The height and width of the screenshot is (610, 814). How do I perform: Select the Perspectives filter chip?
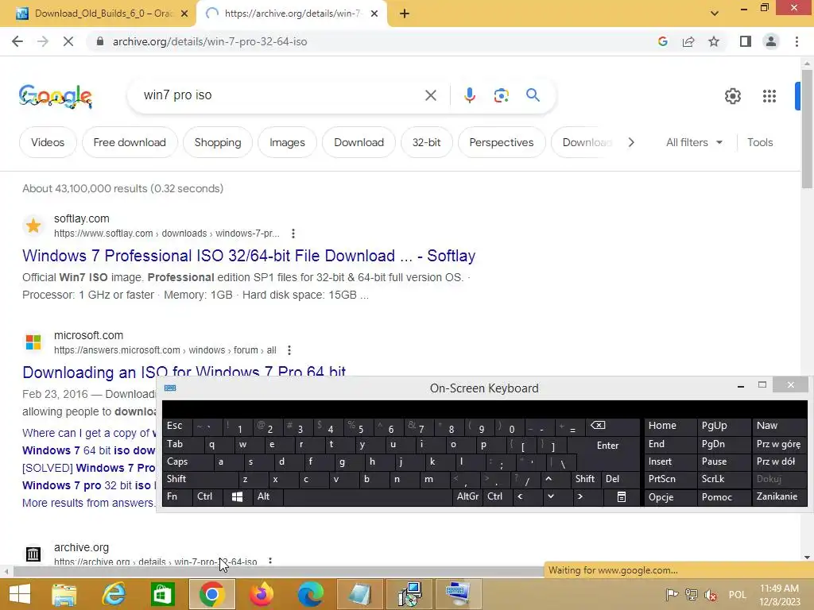pos(502,142)
